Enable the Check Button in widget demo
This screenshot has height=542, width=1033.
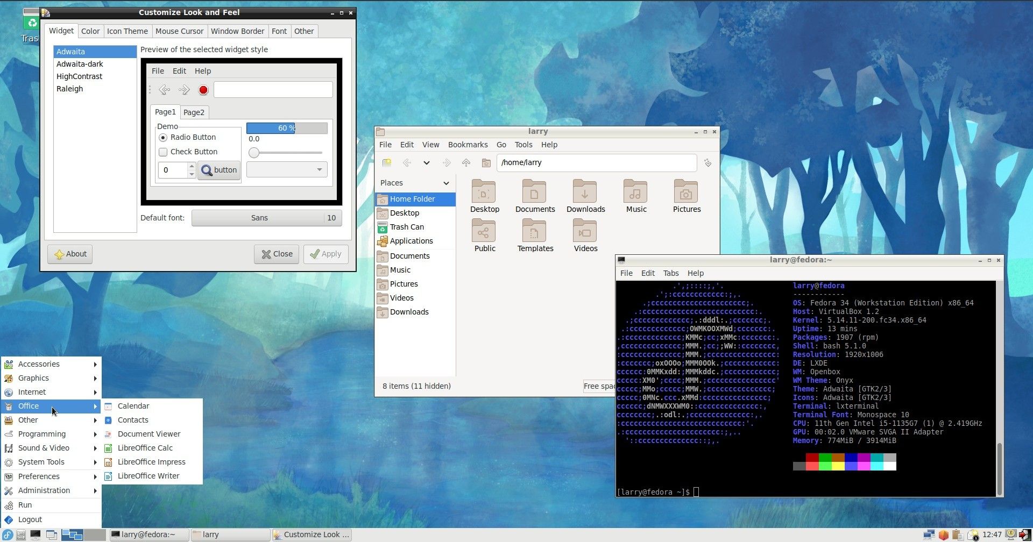(163, 152)
